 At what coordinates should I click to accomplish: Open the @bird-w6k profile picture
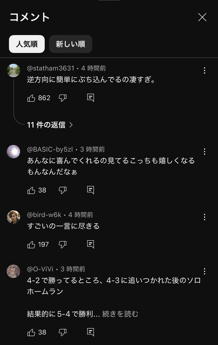pos(13,217)
